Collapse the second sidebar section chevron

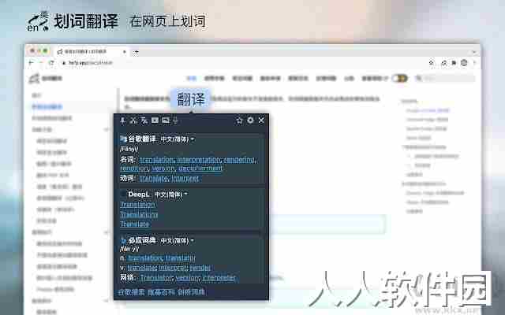[x=107, y=232]
